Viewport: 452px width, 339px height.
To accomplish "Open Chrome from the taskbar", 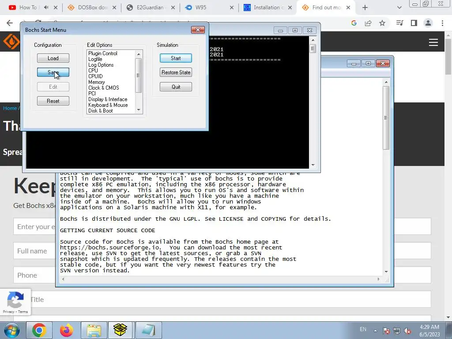I will tap(39, 330).
